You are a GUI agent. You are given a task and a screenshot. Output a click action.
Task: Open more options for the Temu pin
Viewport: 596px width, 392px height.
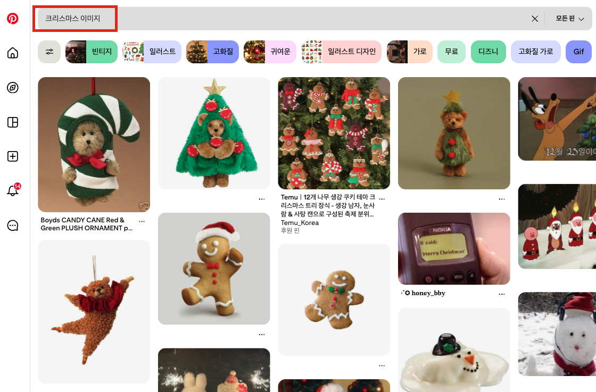click(x=382, y=198)
